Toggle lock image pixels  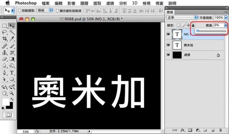click(184, 25)
